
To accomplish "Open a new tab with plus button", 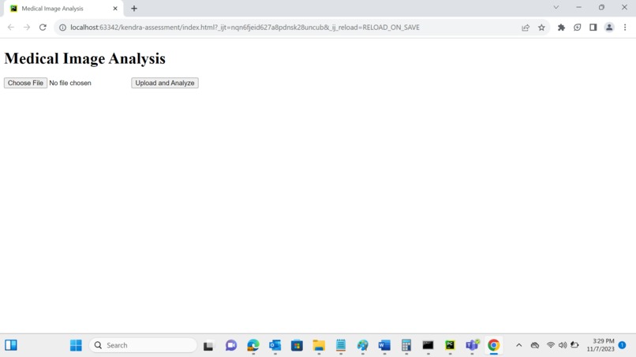I will [x=134, y=9].
